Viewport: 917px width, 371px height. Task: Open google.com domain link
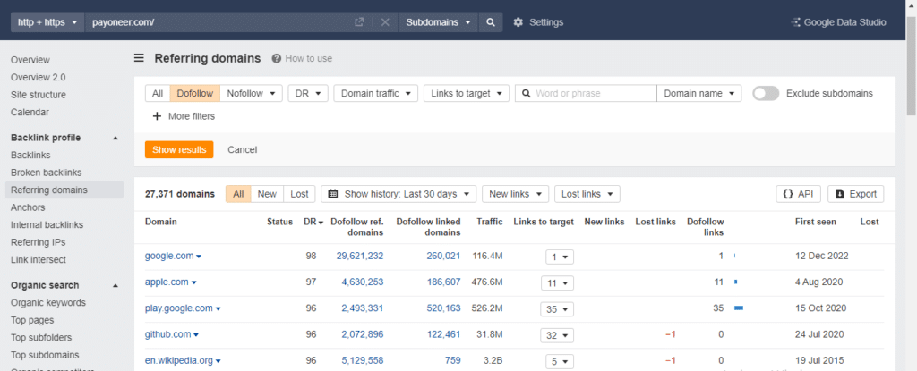pos(169,256)
